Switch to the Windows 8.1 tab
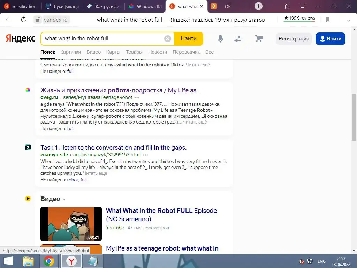 point(145,6)
